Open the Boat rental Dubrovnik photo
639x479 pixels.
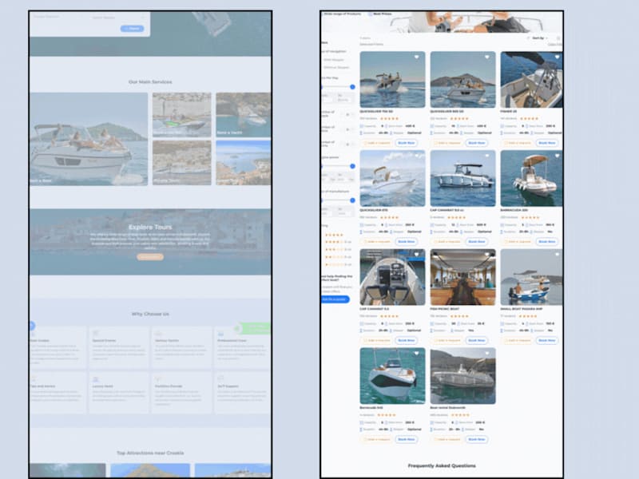tap(463, 376)
